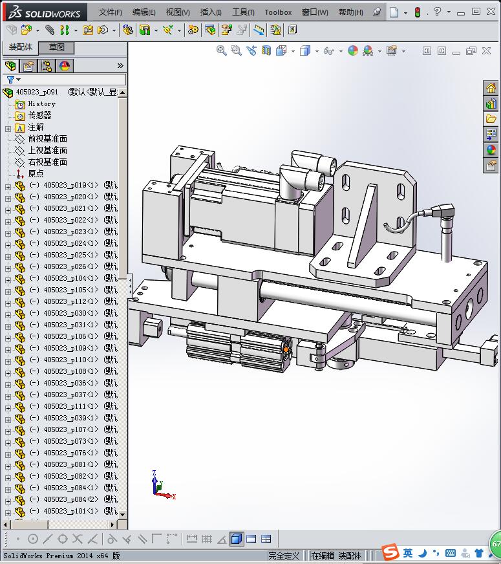Click the 完全定义 status bar text

coord(284,556)
